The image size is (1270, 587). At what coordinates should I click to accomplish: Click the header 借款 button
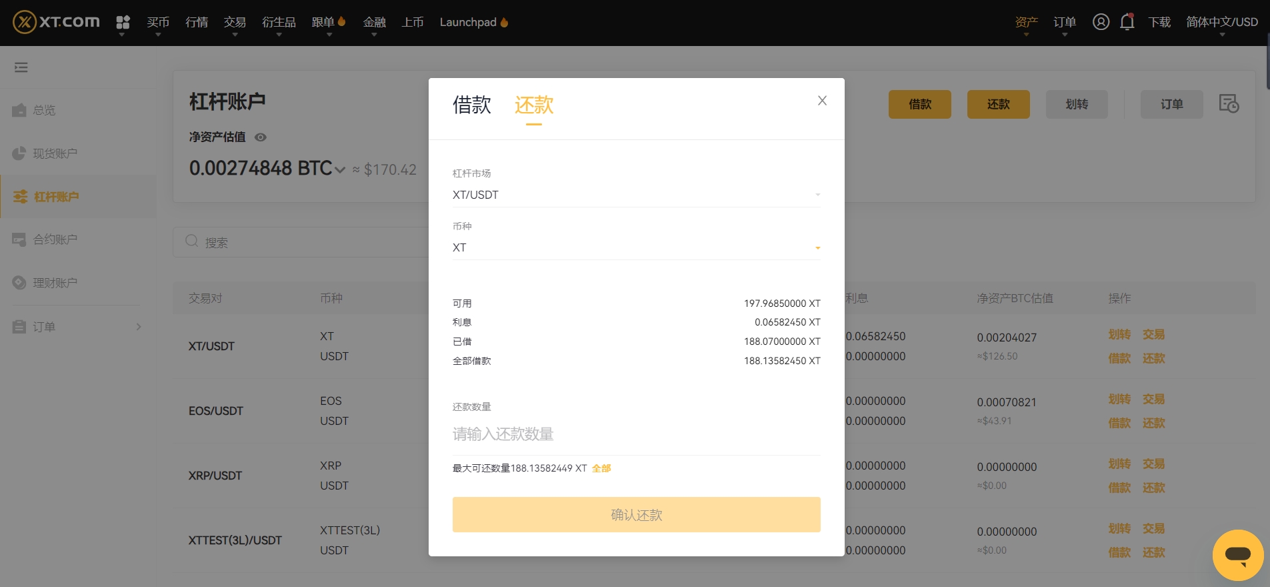(920, 104)
